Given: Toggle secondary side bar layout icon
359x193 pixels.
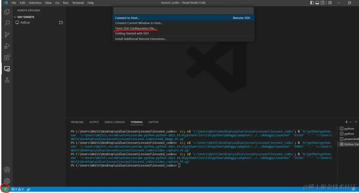Looking at the screenshot, I should click(x=322, y=3).
